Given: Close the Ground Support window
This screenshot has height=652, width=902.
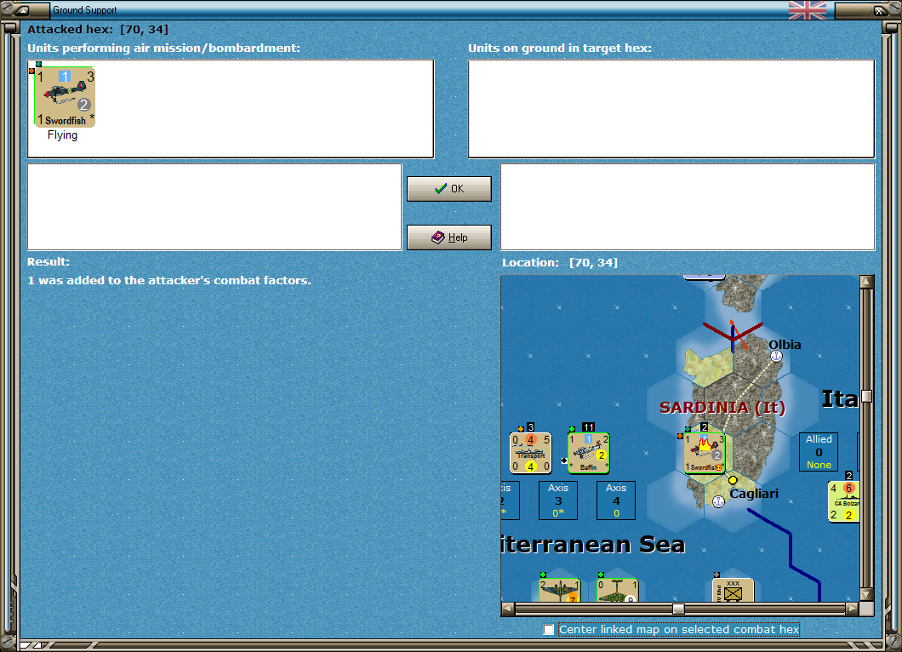Looking at the screenshot, I should pos(880,9).
